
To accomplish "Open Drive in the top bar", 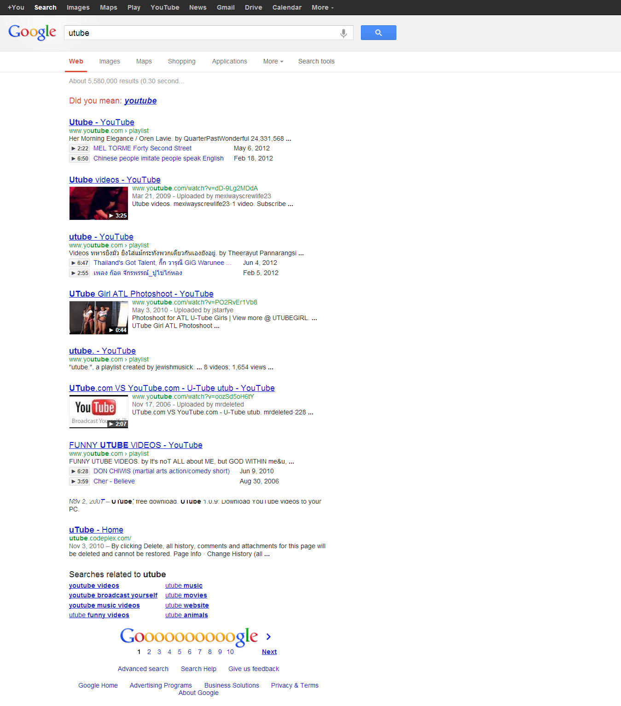I will point(254,7).
